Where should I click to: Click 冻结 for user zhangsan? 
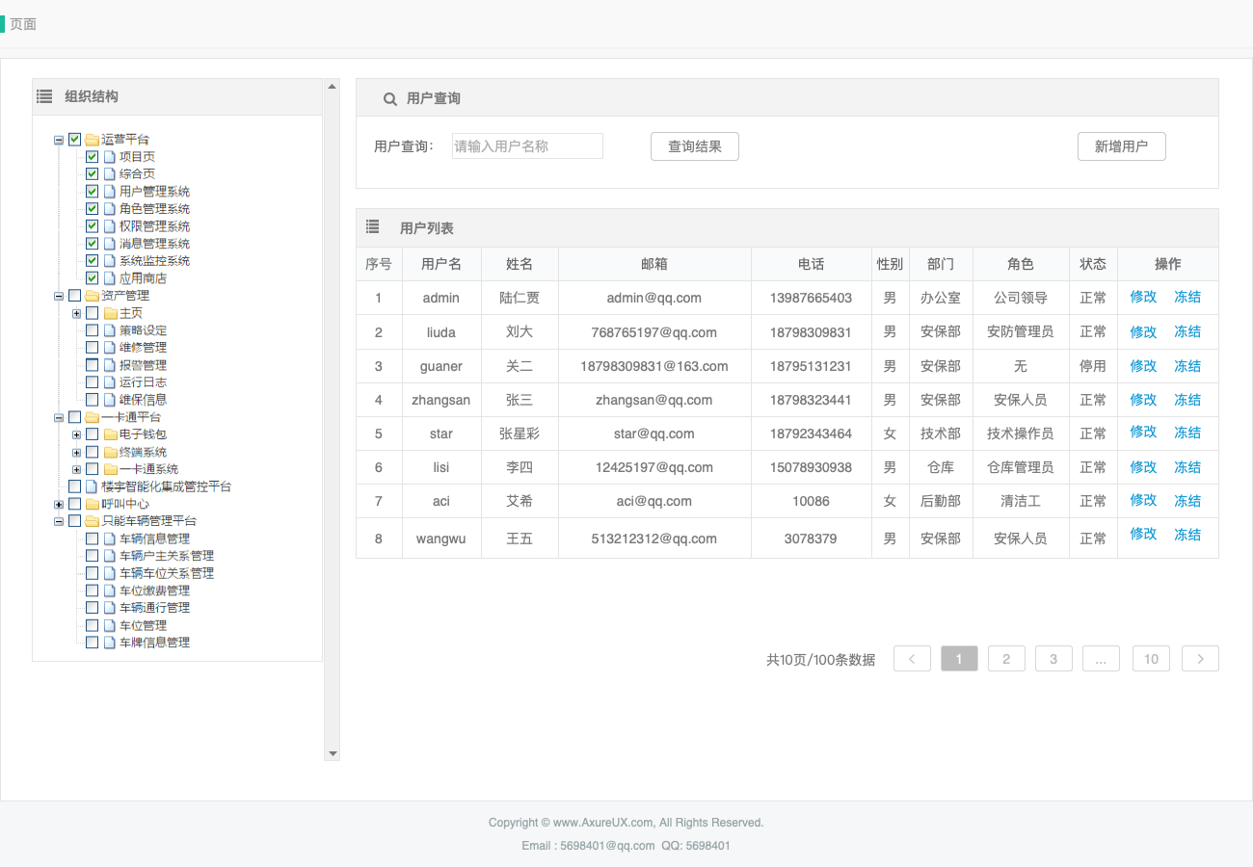[x=1187, y=400]
